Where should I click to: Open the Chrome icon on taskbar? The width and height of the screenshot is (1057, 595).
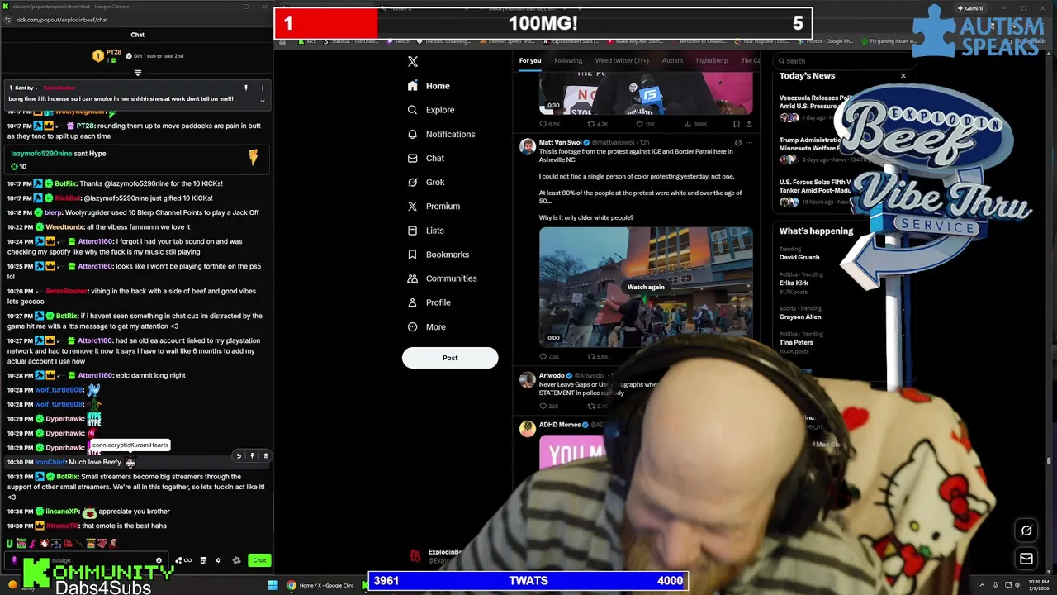[291, 585]
